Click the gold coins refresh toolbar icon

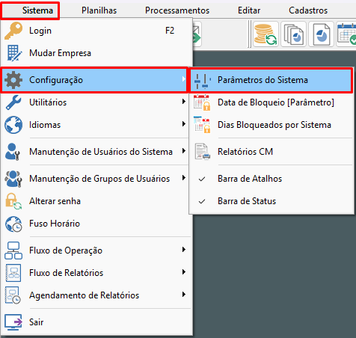[266, 34]
